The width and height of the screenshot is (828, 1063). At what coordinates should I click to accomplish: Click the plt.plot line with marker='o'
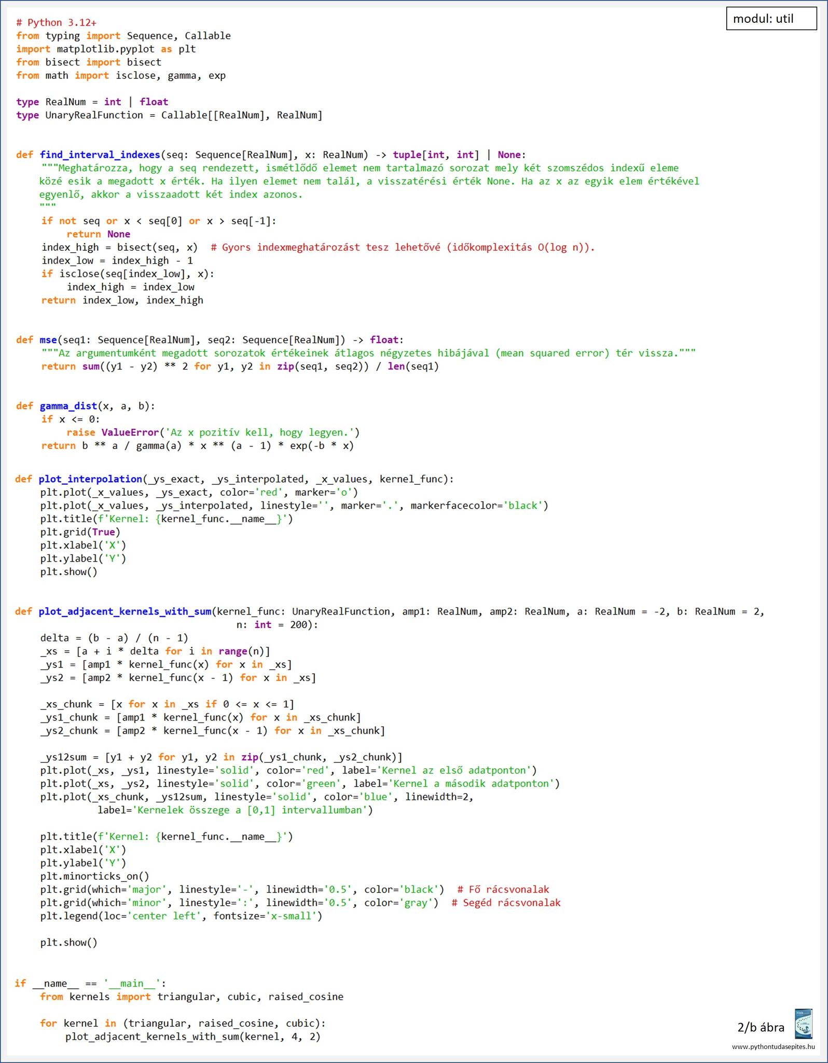tap(199, 492)
